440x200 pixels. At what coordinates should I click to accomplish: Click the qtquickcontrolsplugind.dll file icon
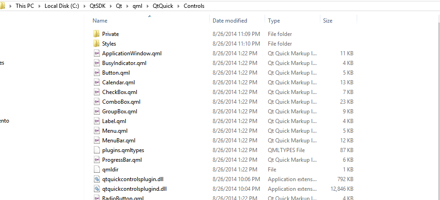coord(97,189)
